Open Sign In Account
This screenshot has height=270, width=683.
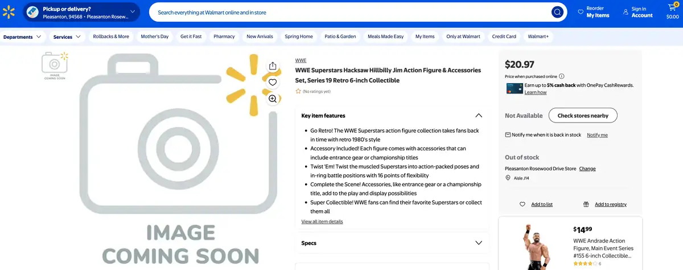coord(638,12)
